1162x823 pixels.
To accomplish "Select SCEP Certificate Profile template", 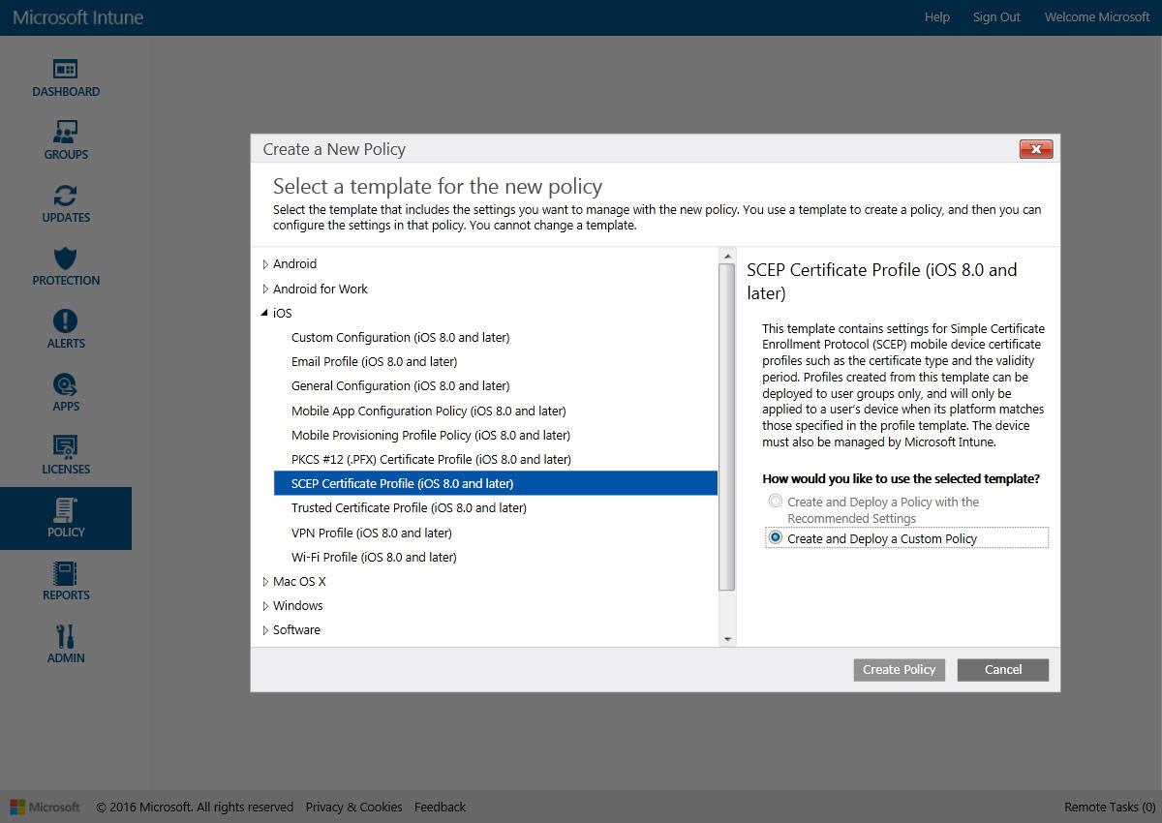I will coord(496,483).
